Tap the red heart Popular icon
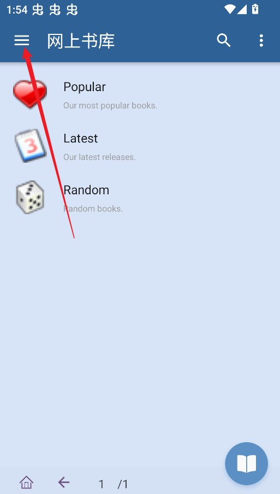The height and width of the screenshot is (494, 280). point(30,94)
